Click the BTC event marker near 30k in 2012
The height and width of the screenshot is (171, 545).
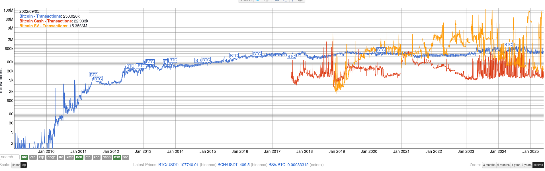coord(130,66)
